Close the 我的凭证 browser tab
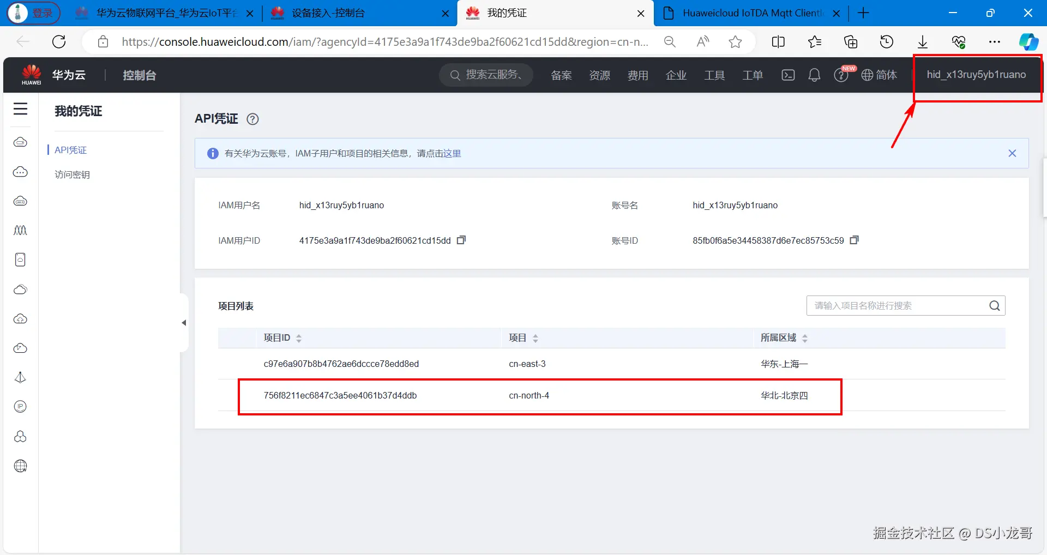 (641, 14)
